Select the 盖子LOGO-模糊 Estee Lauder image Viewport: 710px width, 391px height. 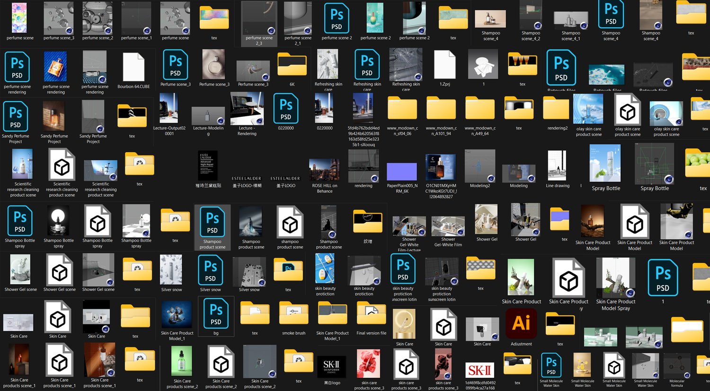pyautogui.click(x=247, y=178)
